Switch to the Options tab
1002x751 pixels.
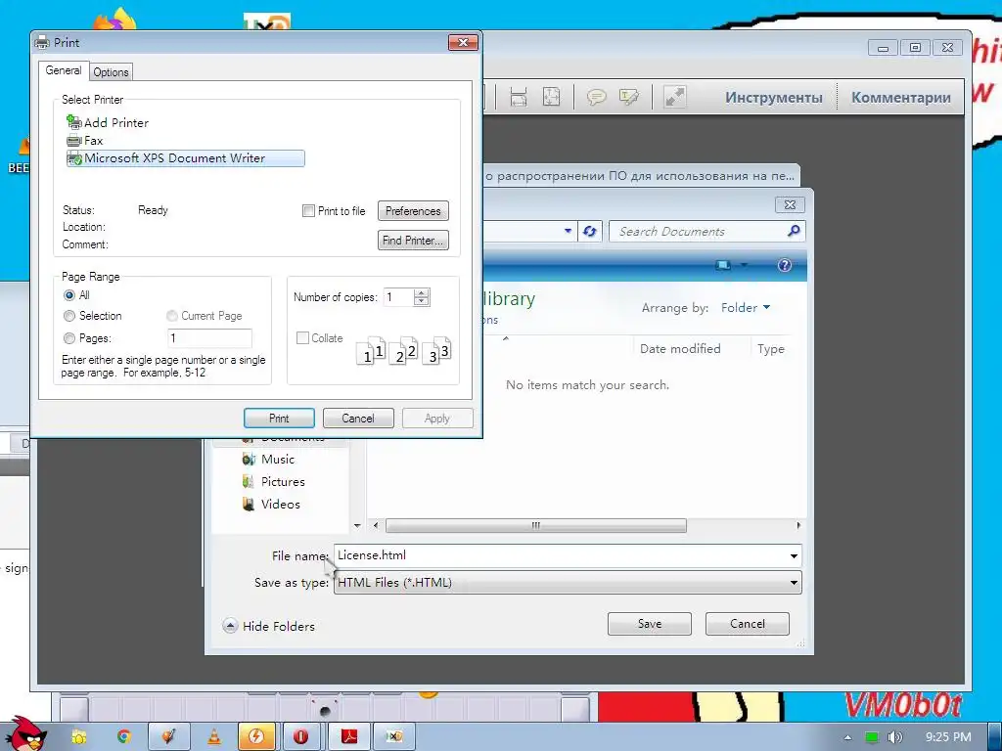pos(111,72)
